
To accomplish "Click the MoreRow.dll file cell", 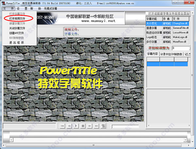I will point(181,42).
